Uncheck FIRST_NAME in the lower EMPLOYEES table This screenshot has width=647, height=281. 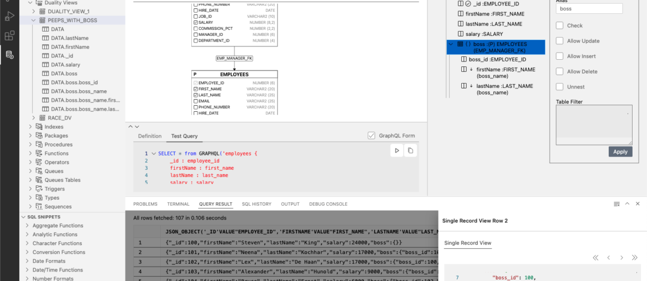pyautogui.click(x=196, y=89)
